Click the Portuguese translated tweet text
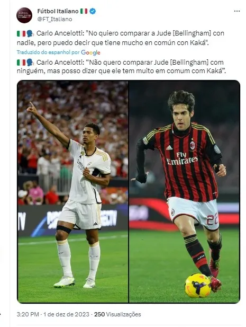The width and height of the screenshot is (246, 327). pyautogui.click(x=121, y=67)
